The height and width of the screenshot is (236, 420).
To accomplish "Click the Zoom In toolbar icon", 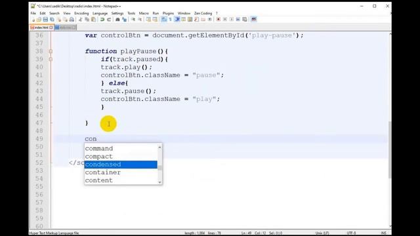I will point(133,19).
